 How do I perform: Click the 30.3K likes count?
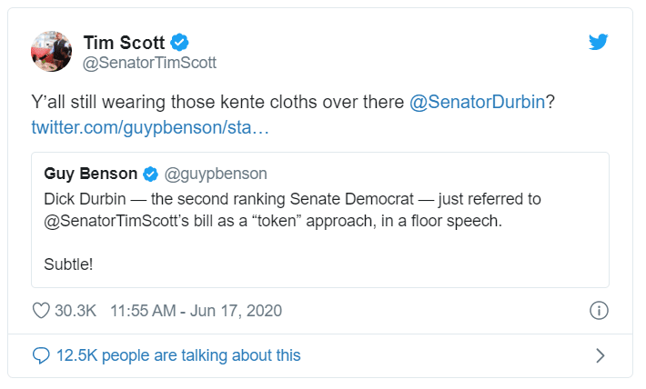(76, 311)
